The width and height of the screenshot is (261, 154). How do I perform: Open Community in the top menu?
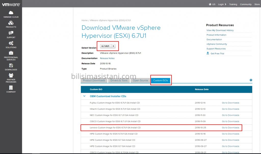pos(246,4)
